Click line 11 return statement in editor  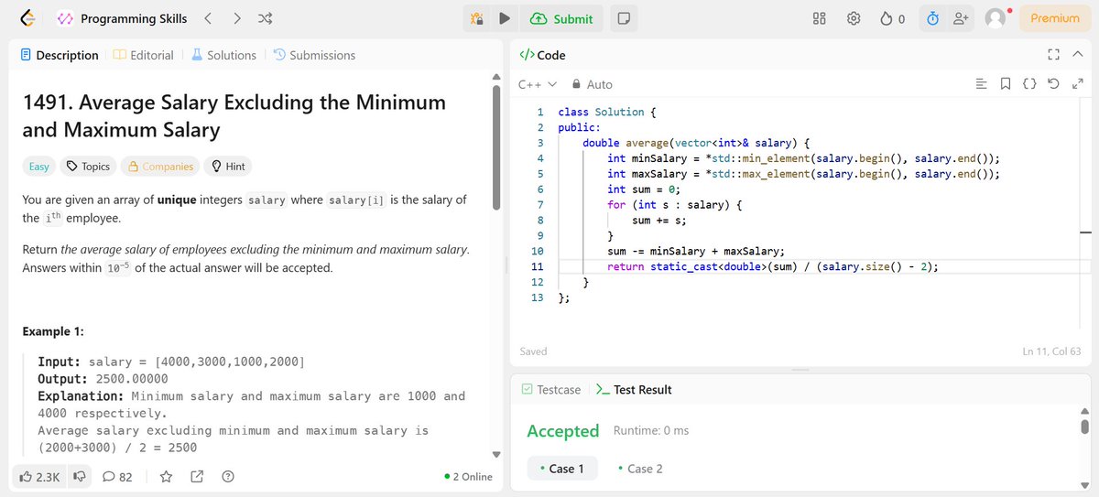point(773,266)
